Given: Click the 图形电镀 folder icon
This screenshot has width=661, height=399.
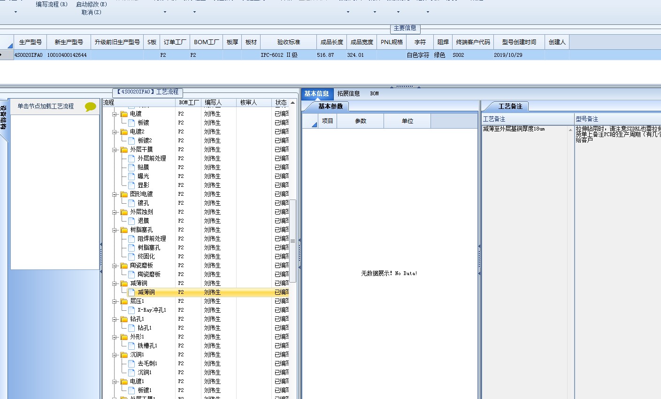Looking at the screenshot, I should 124,194.
